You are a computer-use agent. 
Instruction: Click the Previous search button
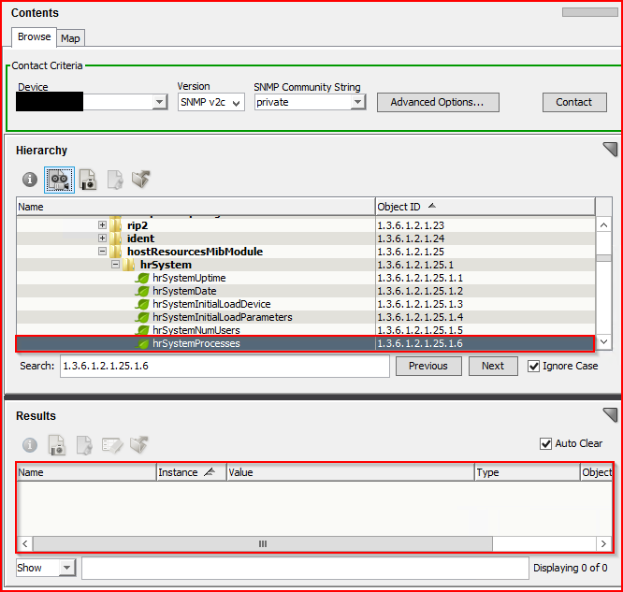pos(428,366)
